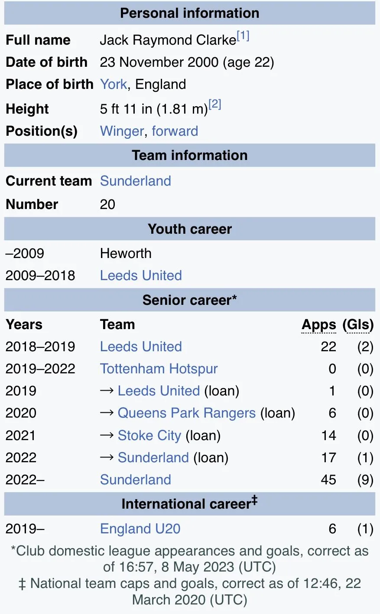This screenshot has width=380, height=614.
Task: Click the Apps column abbreviation
Action: point(318,325)
